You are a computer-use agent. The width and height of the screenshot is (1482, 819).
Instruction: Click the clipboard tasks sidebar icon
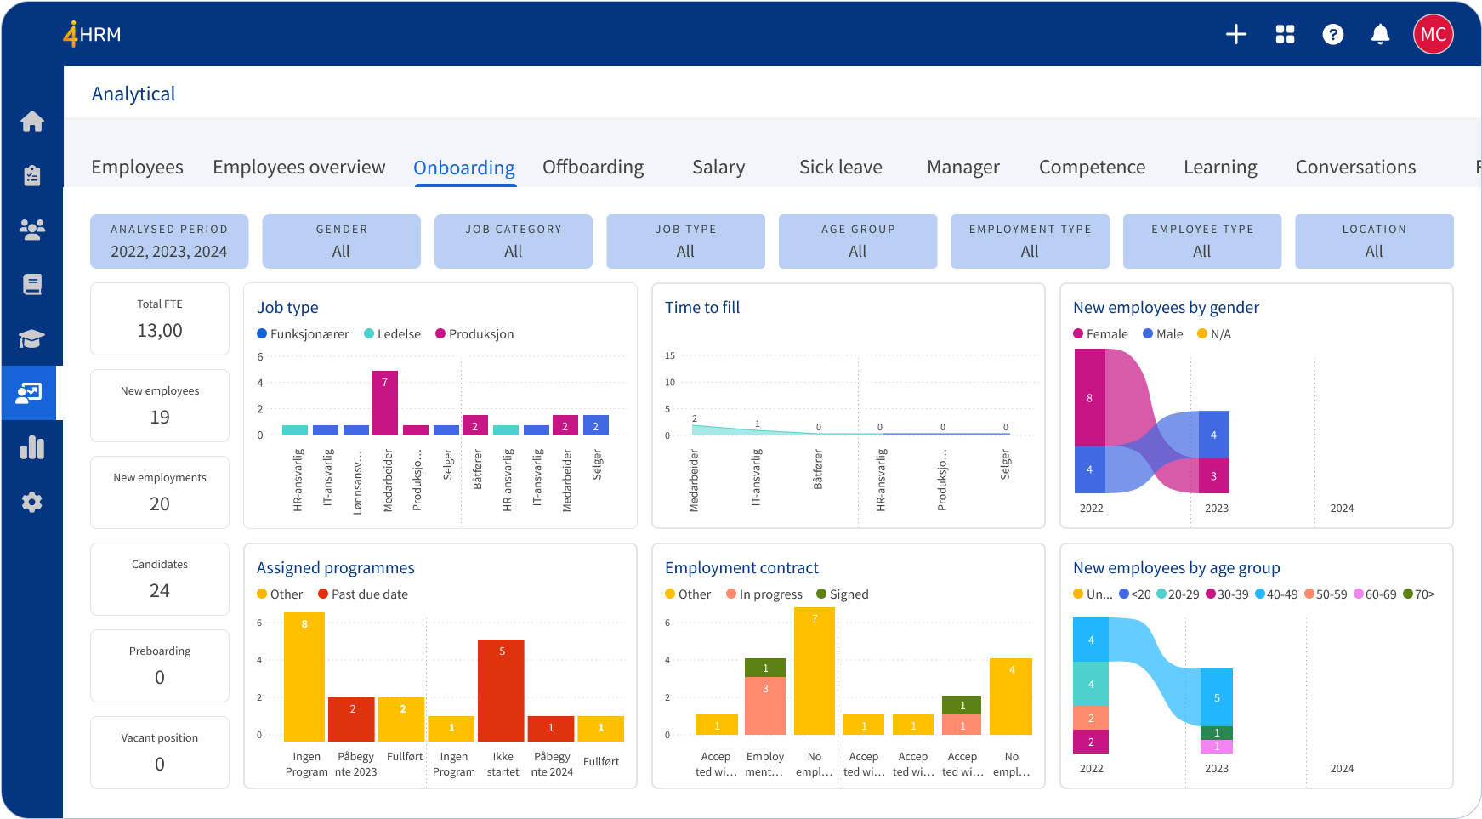(x=32, y=176)
